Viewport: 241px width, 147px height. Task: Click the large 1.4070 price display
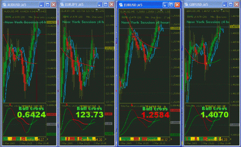(x=214, y=115)
